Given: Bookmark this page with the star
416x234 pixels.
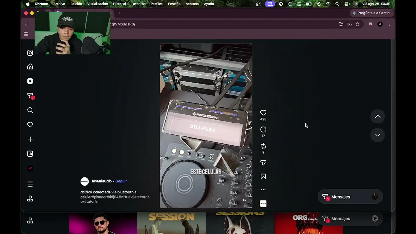Looking at the screenshot, I should (357, 24).
